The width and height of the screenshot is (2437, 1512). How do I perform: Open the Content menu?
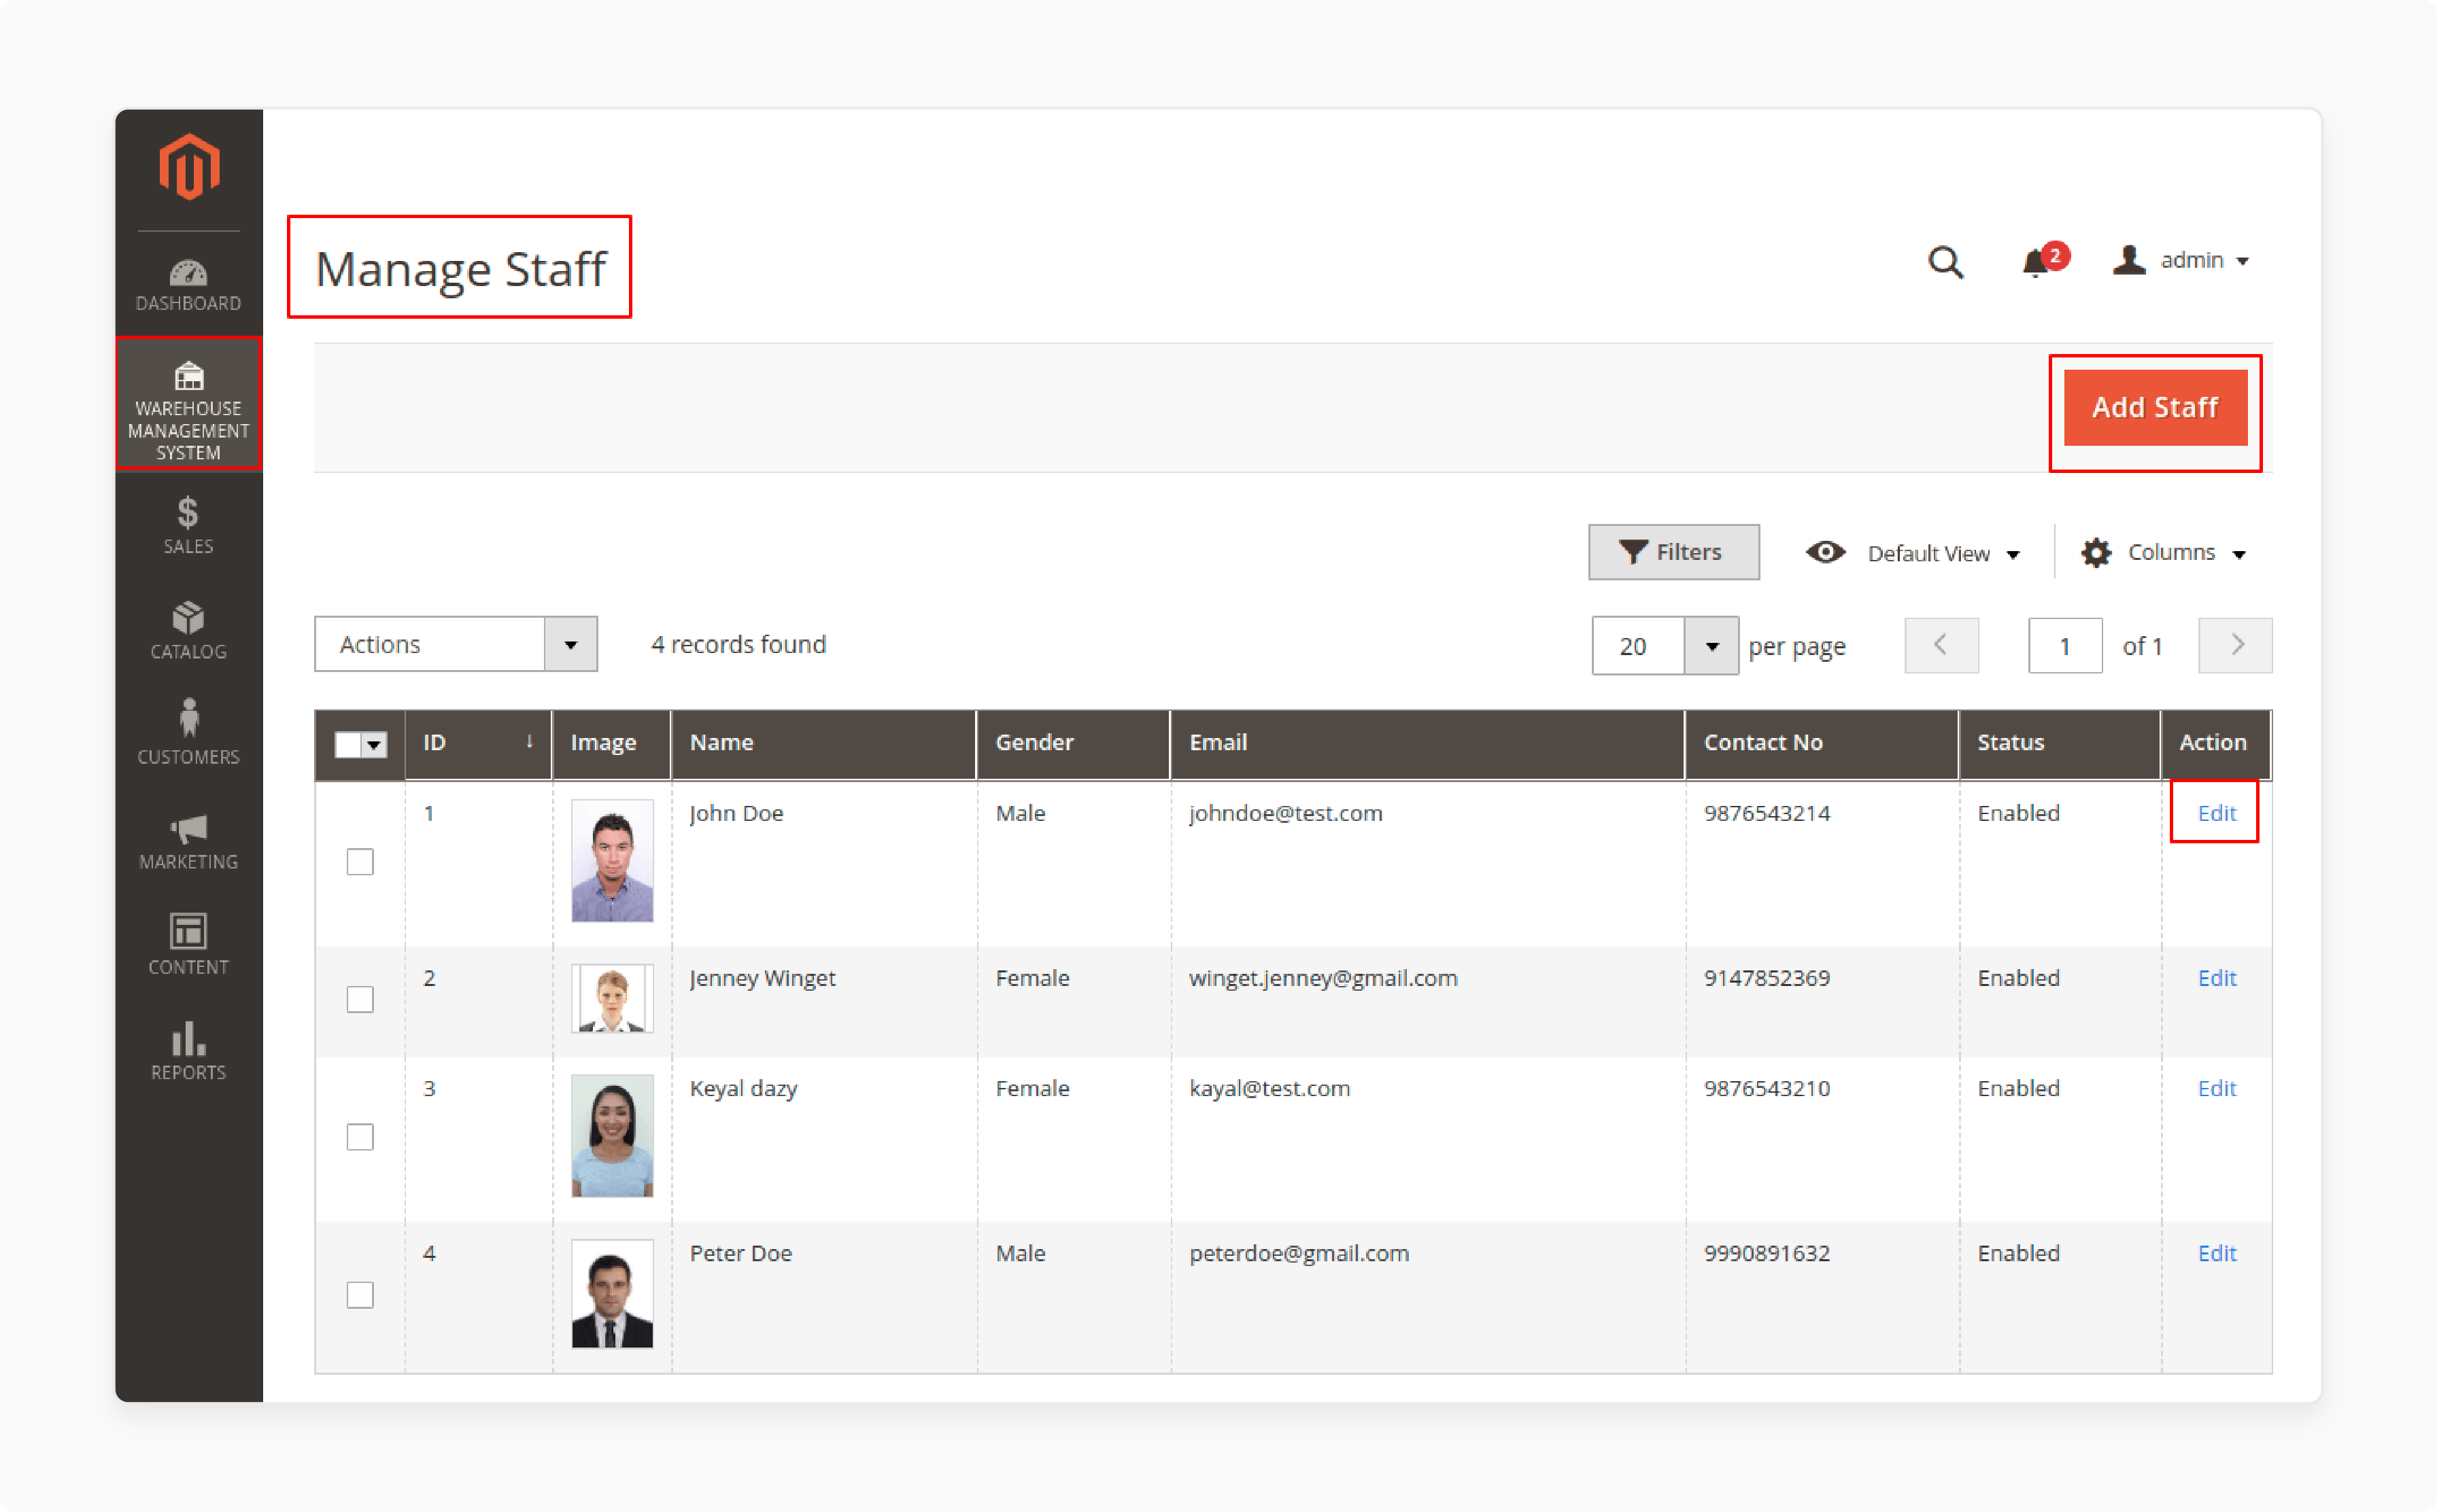188,944
